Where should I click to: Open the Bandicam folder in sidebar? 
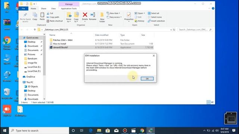pos(32,59)
